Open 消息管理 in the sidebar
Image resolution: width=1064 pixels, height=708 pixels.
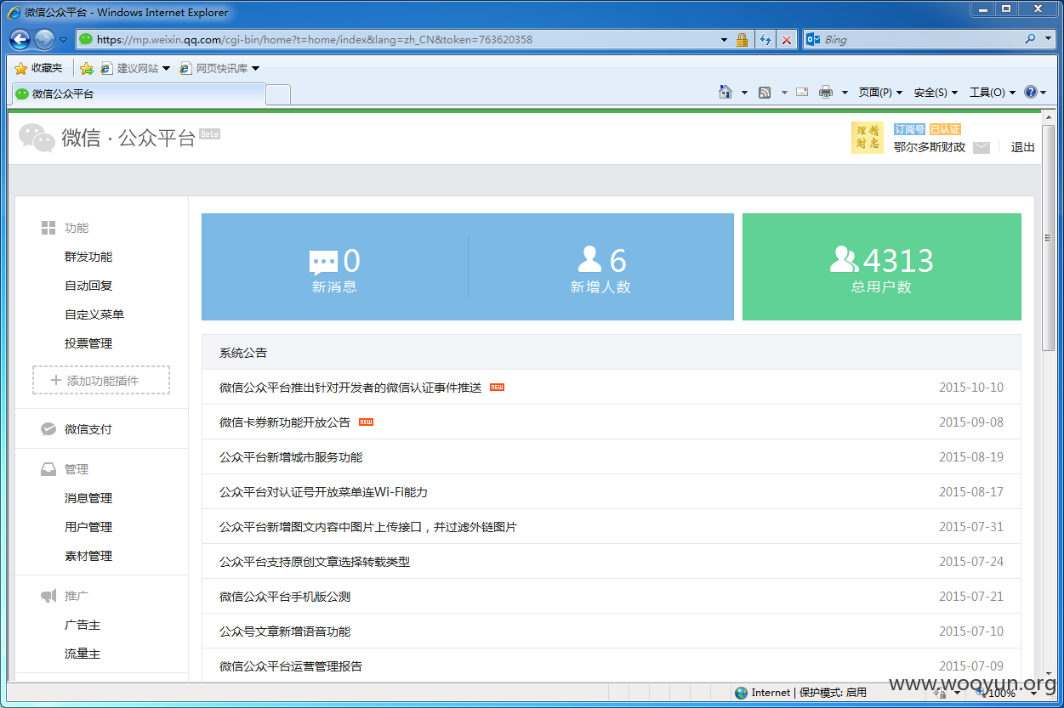point(88,498)
